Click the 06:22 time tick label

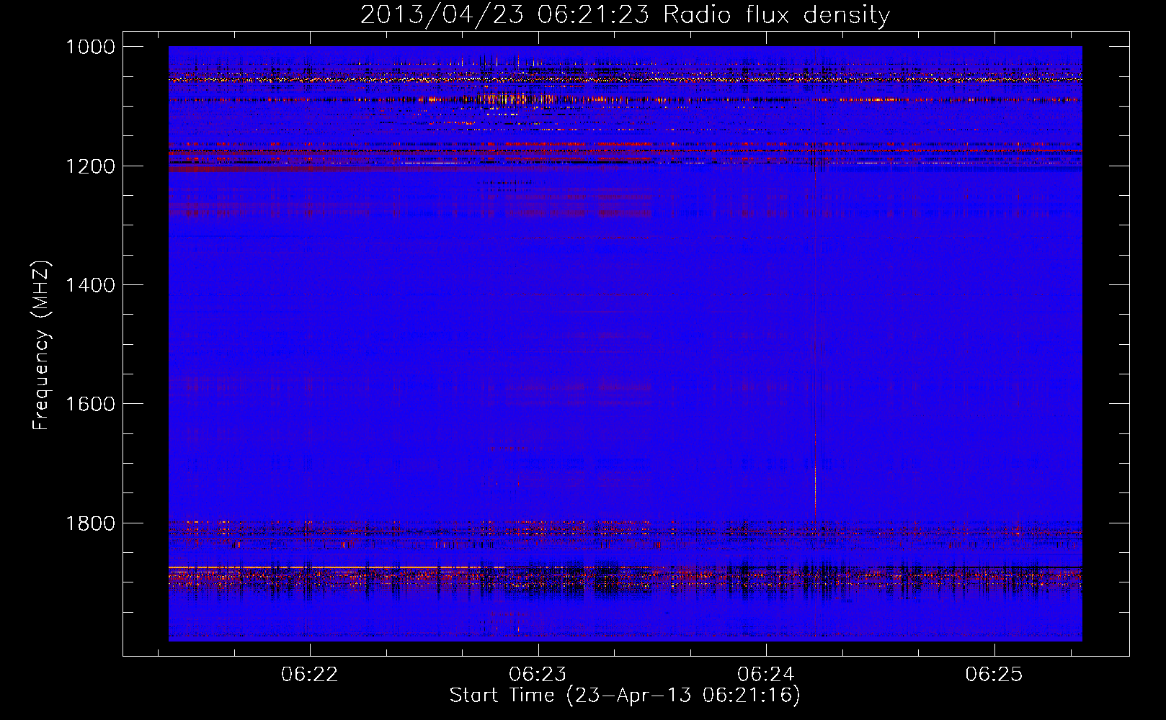(x=310, y=674)
